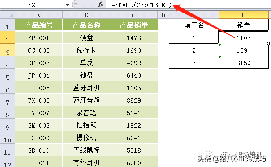Image resolution: width=271 pixels, height=167 pixels.
Task: Click the Select All corner triangle
Action: 8,15
